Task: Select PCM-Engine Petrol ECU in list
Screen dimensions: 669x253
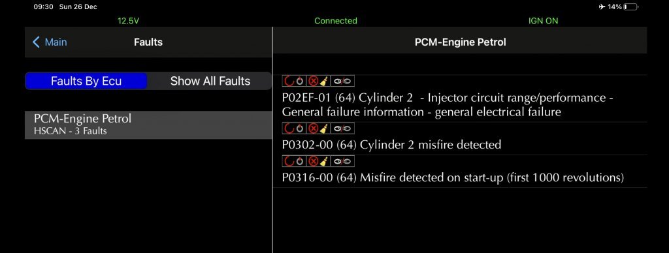Action: pos(148,125)
